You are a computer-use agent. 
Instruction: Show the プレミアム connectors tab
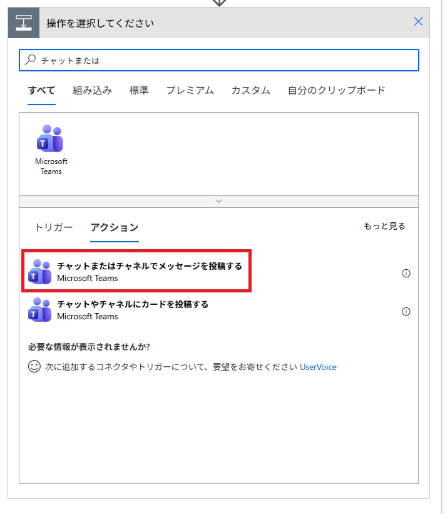click(x=190, y=90)
